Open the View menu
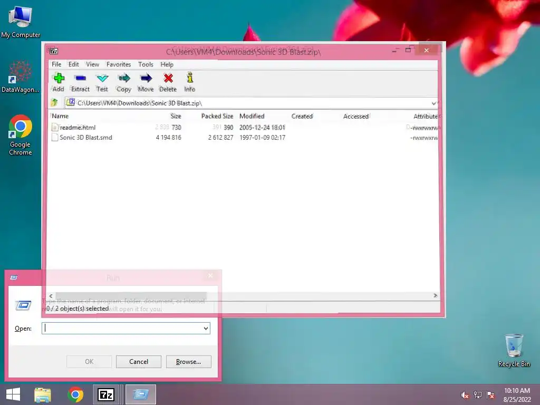Image resolution: width=540 pixels, height=405 pixels. tap(92, 64)
